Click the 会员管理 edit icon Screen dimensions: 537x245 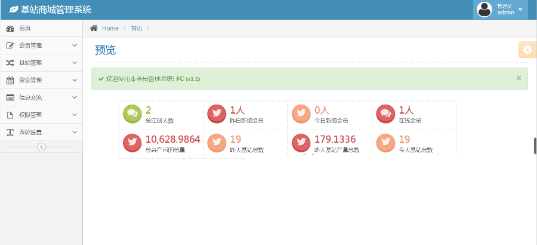click(10, 45)
